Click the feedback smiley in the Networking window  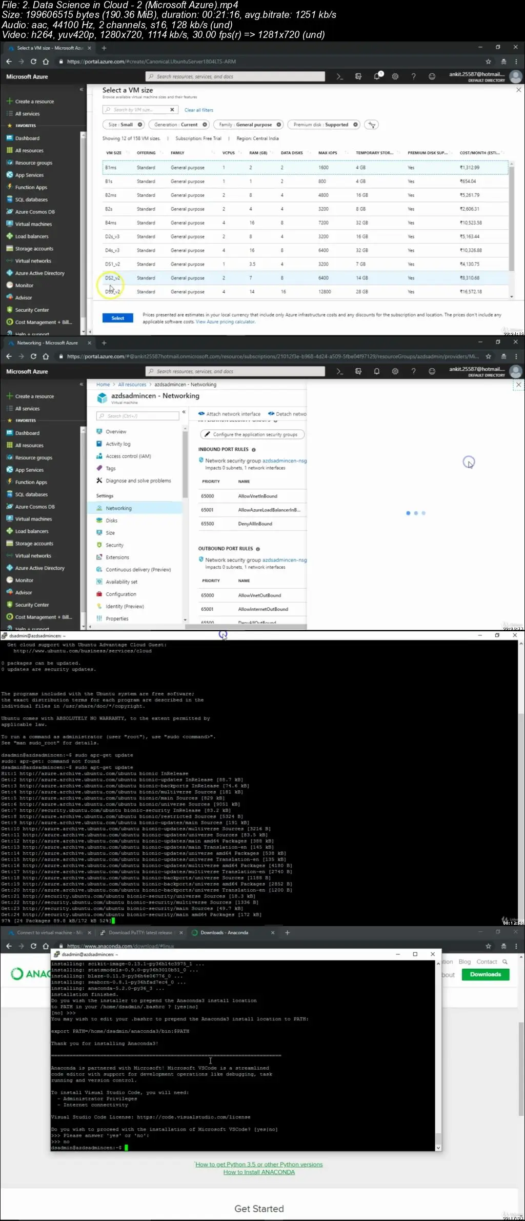tap(432, 371)
